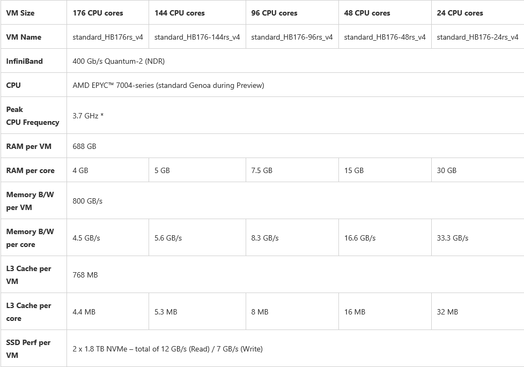Screen dimensions: 524x367
Task: Click the AMD EPYC 7004-series CPU text
Action: [168, 85]
